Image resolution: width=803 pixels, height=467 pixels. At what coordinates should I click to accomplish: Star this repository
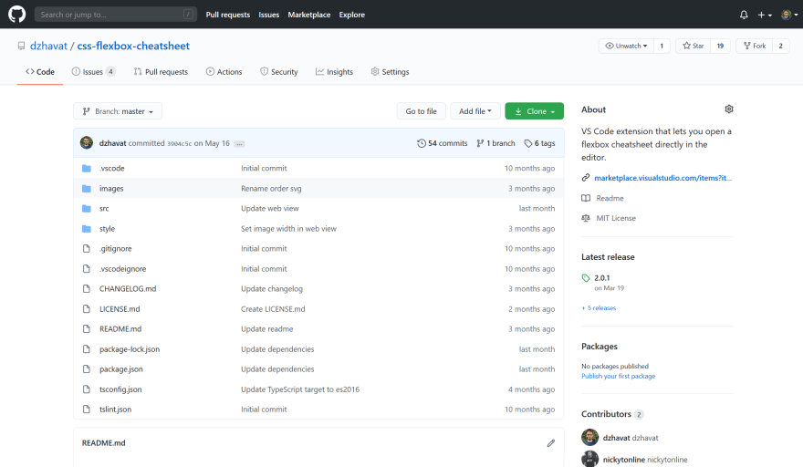click(693, 46)
